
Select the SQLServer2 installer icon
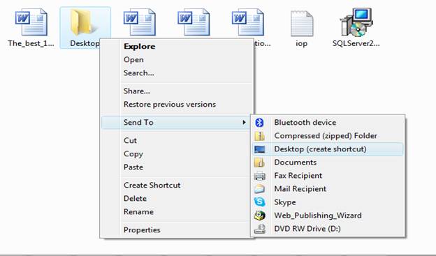[356, 22]
